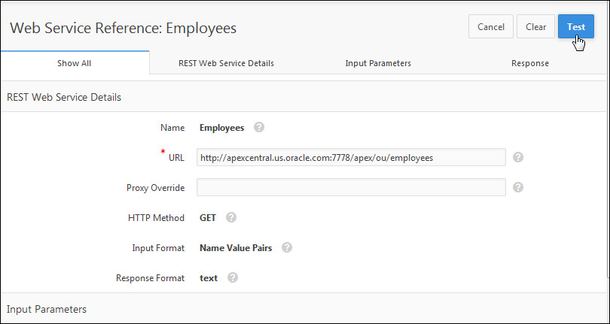Viewport: 610px width, 324px height.
Task: Click into the Proxy Override field
Action: [350, 187]
